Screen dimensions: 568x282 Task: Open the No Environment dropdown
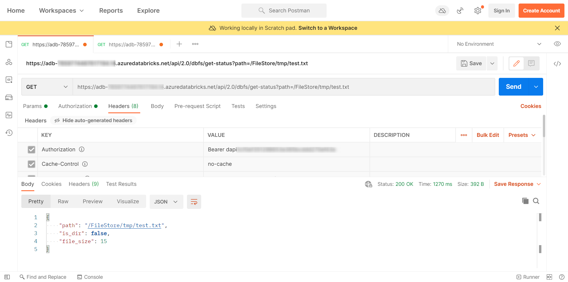point(499,44)
